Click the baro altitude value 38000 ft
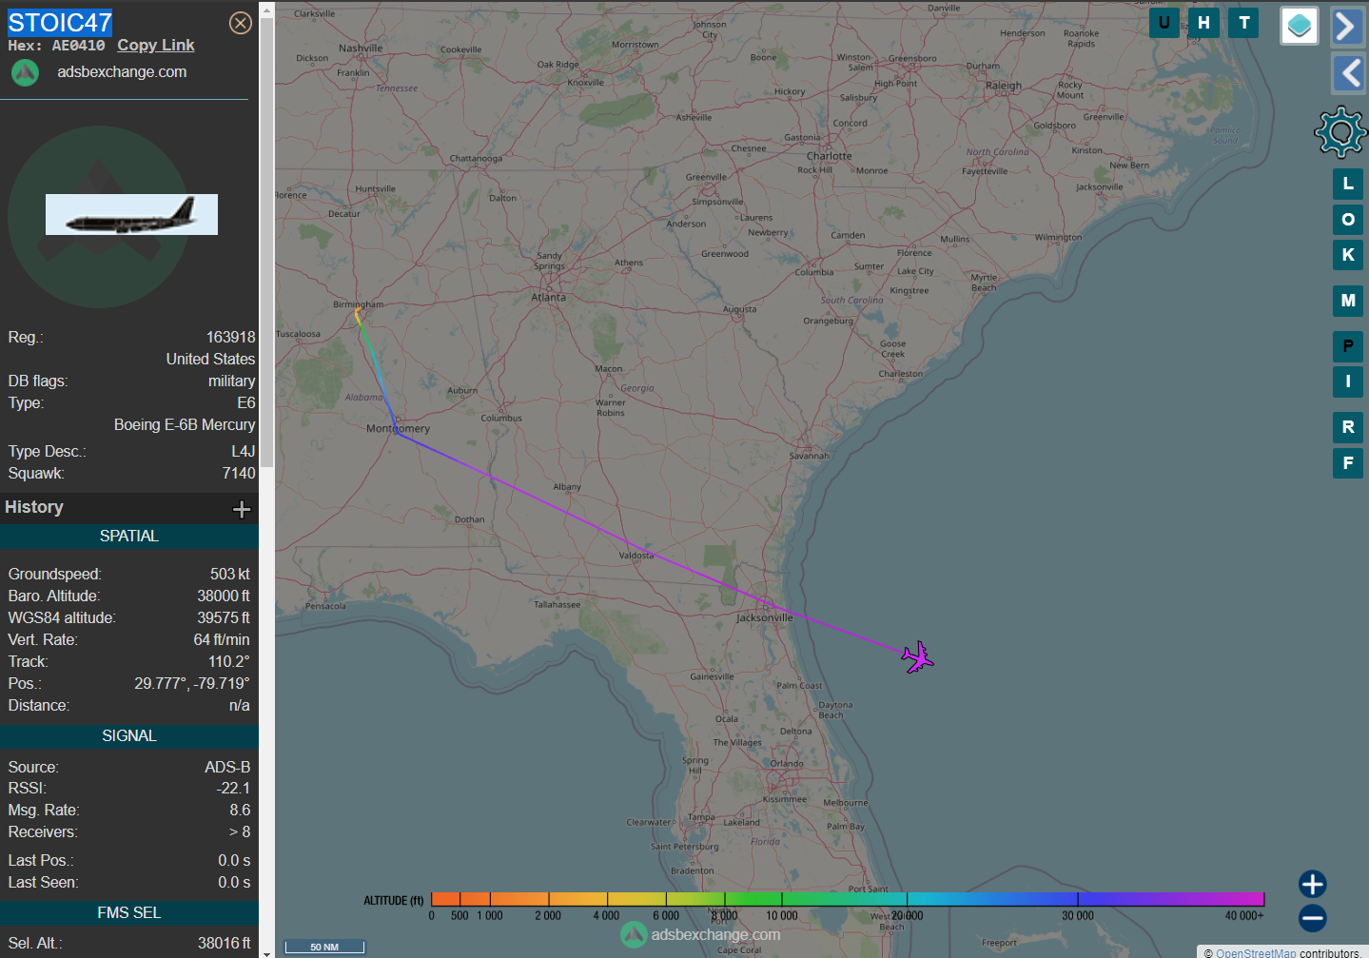 224,596
